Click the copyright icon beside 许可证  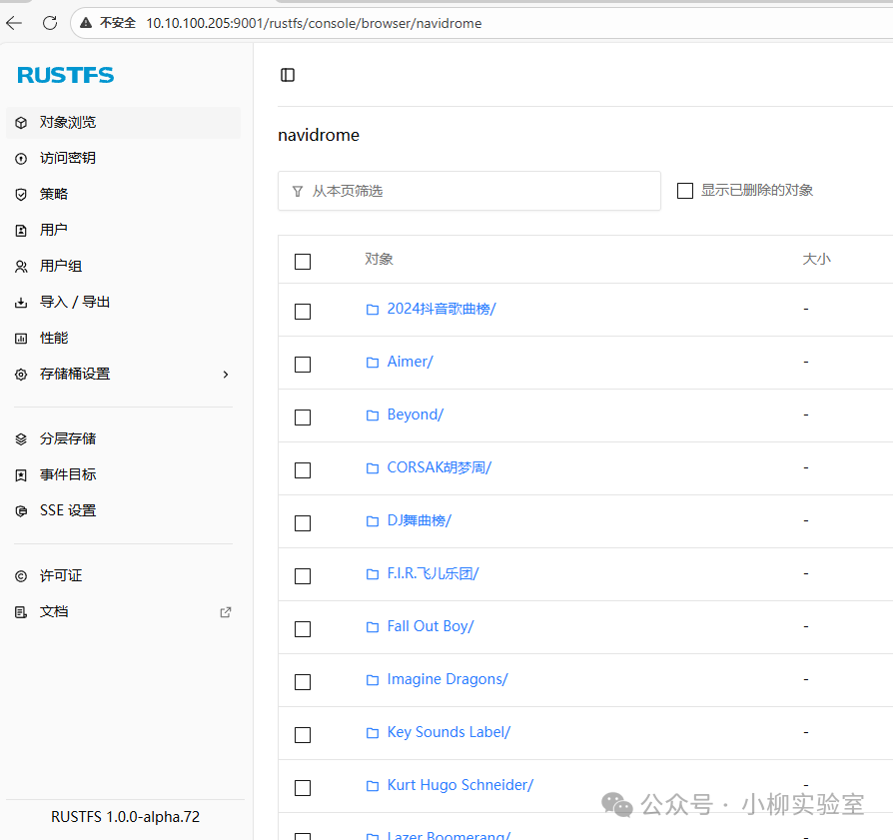pos(21,576)
